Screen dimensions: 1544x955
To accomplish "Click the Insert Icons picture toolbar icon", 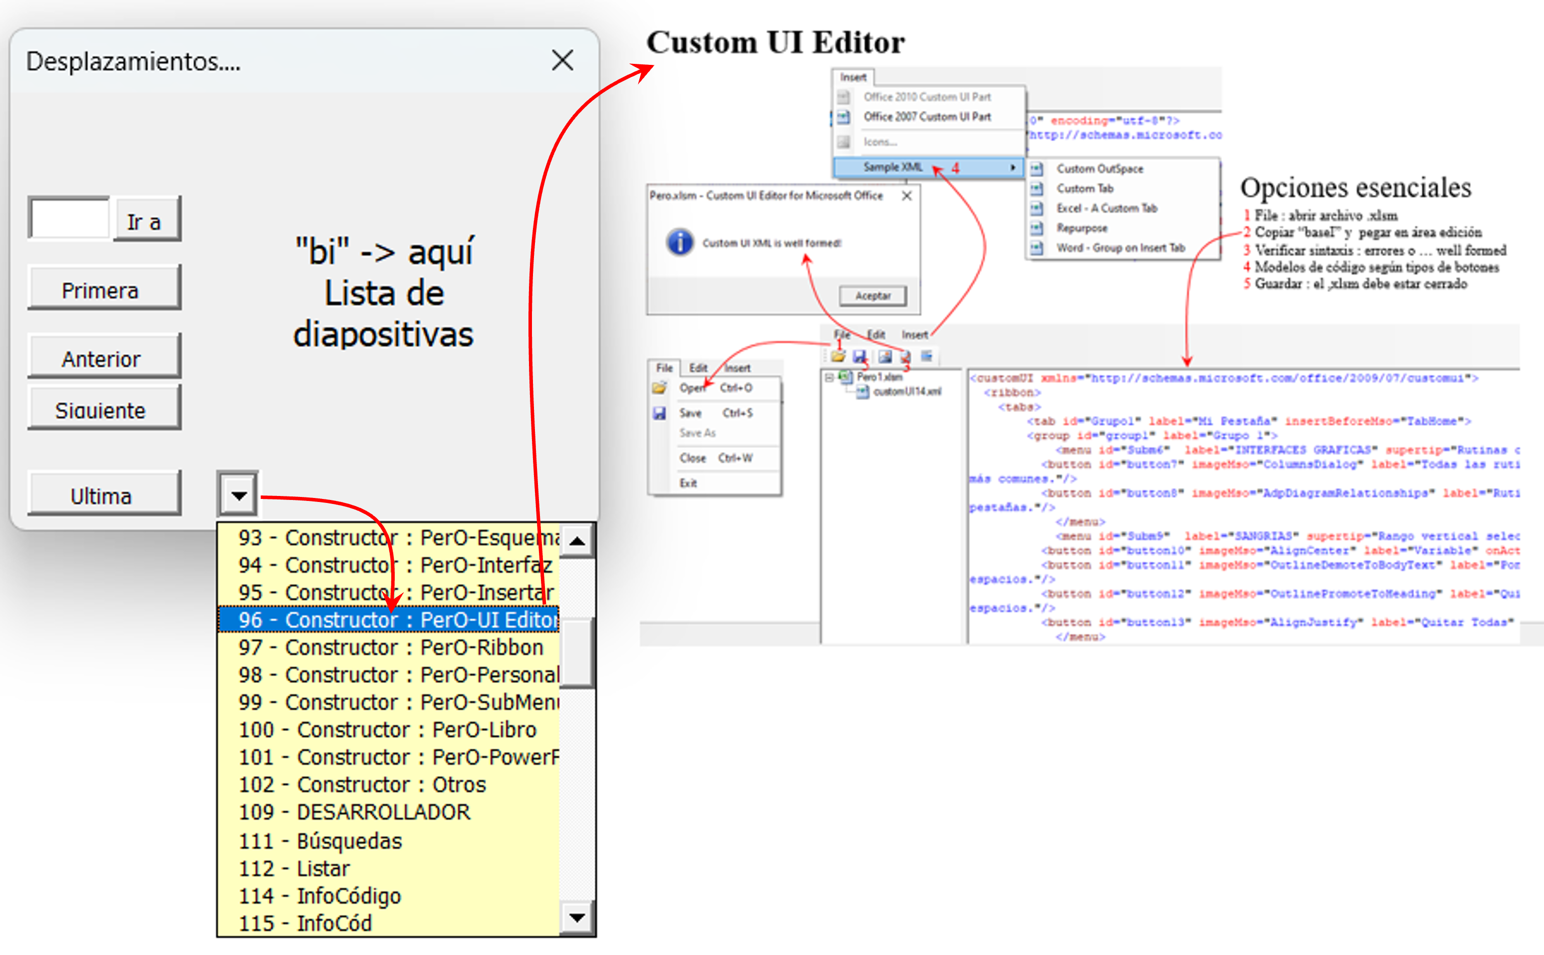I will 884,357.
